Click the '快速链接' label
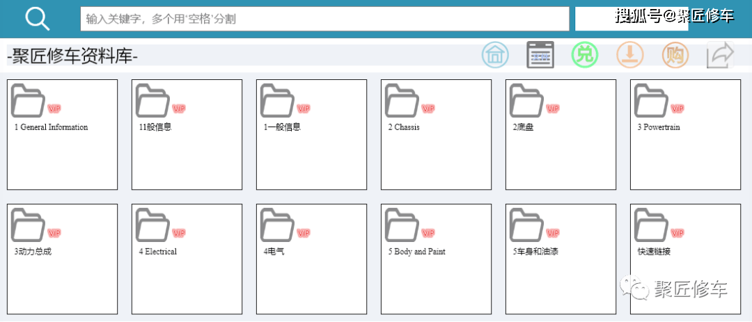Image resolution: width=752 pixels, height=322 pixels. 654,252
